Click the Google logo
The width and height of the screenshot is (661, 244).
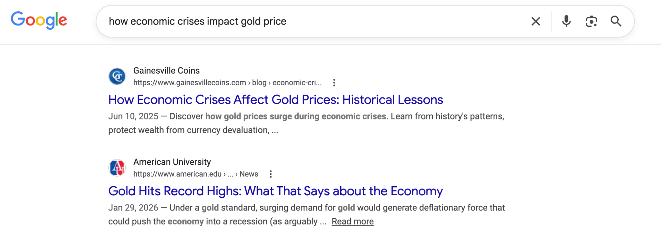click(39, 21)
